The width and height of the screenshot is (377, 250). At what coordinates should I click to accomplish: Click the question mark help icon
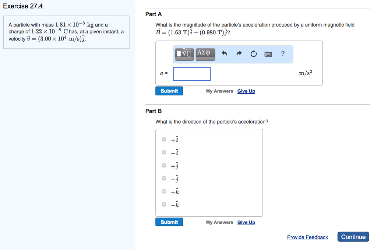click(282, 54)
